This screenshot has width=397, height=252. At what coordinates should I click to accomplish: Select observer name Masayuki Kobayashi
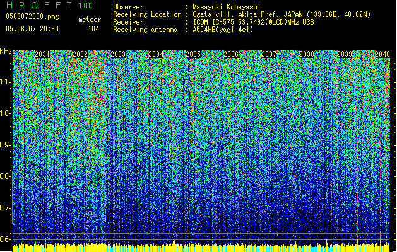[227, 7]
